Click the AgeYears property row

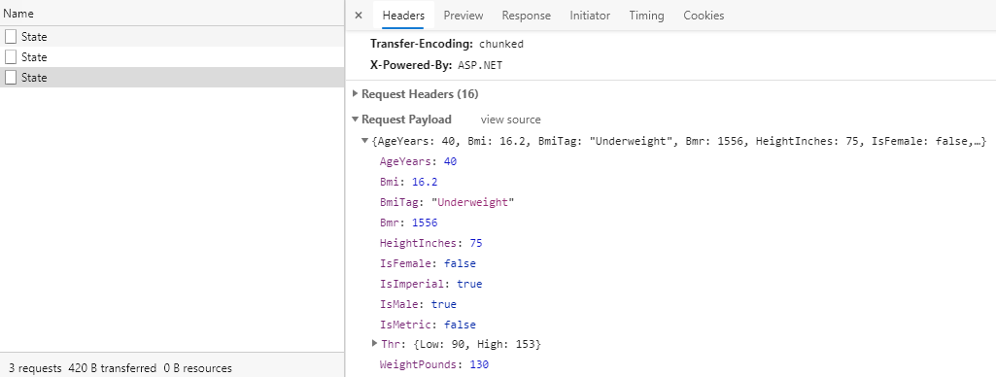click(418, 162)
